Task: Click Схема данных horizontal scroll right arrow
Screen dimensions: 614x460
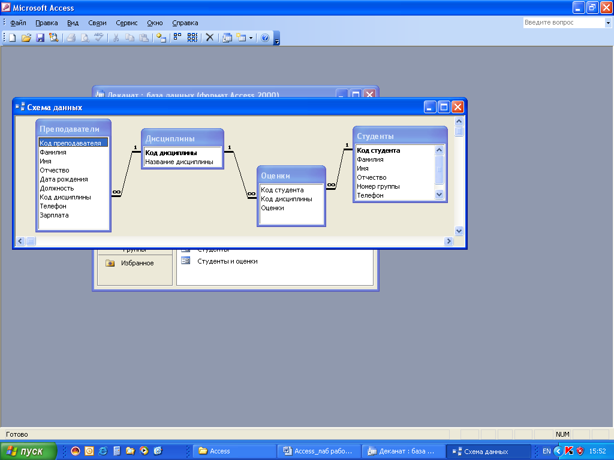Action: click(449, 241)
